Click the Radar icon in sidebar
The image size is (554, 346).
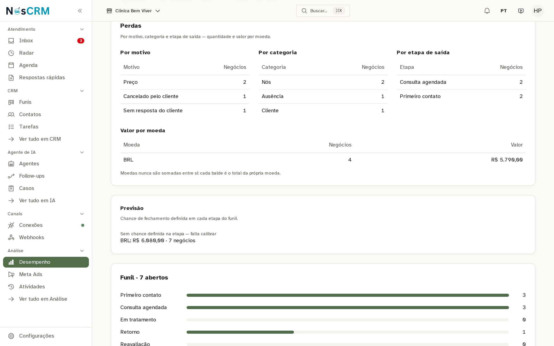[11, 53]
